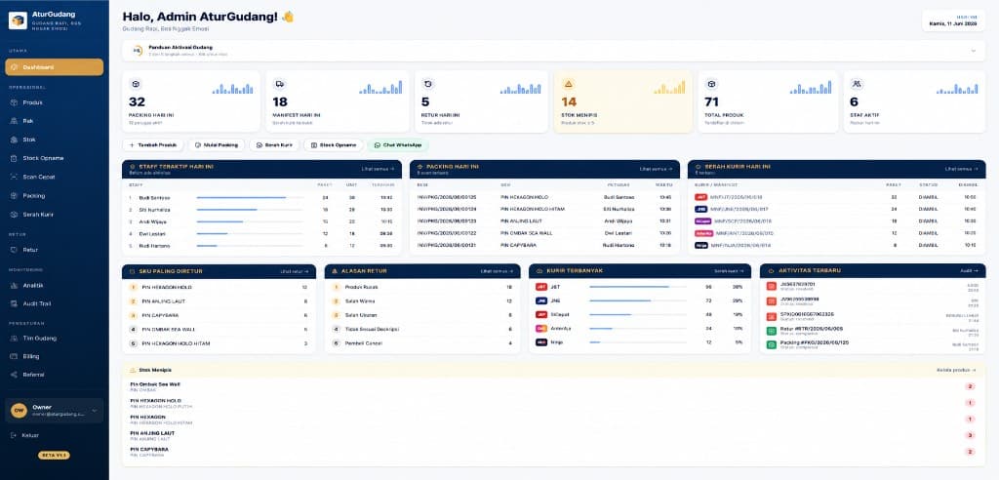Click 'Dwi Lestari' in Staff Teraktif table

coord(153,234)
